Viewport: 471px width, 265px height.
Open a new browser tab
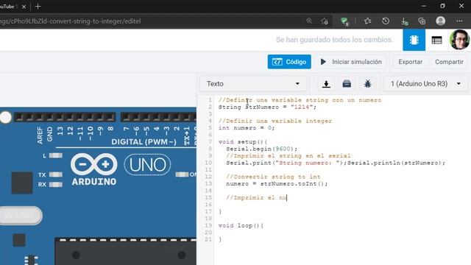[x=38, y=7]
